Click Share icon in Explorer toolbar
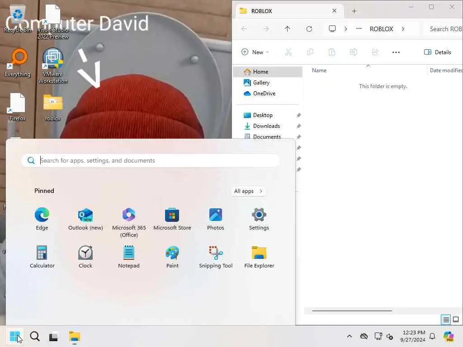463x347 pixels. (x=375, y=52)
